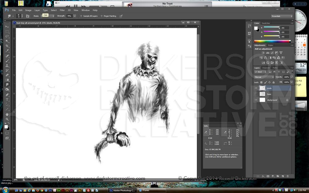The height and width of the screenshot is (193, 309).
Task: Switch to the Channels tab
Action: [266, 68]
